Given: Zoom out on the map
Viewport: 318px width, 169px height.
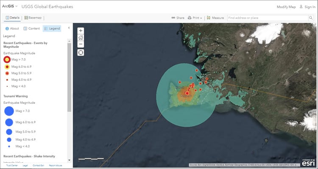Looking at the screenshot, I should pyautogui.click(x=81, y=44).
